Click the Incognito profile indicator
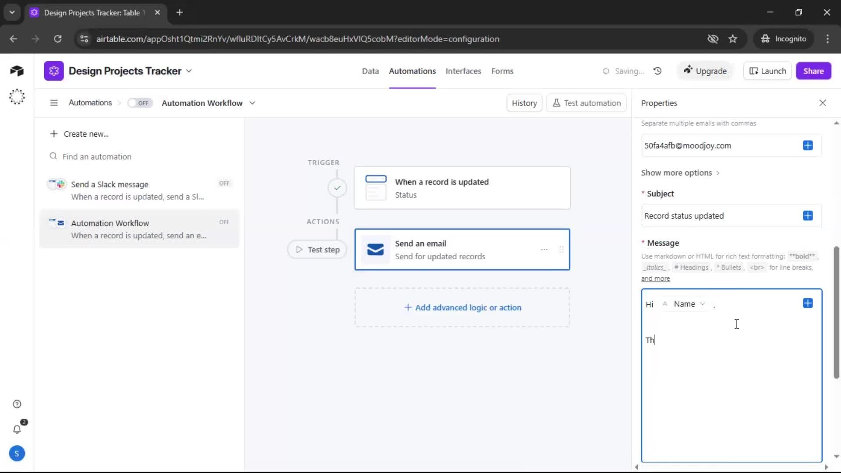The image size is (841, 473). click(784, 39)
